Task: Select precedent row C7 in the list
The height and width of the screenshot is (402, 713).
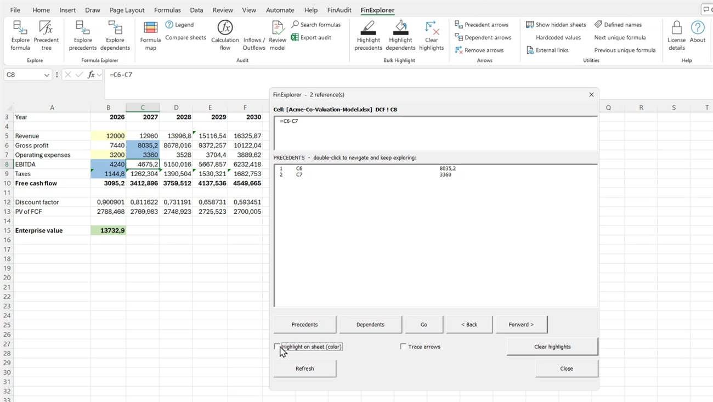Action: [x=435, y=174]
